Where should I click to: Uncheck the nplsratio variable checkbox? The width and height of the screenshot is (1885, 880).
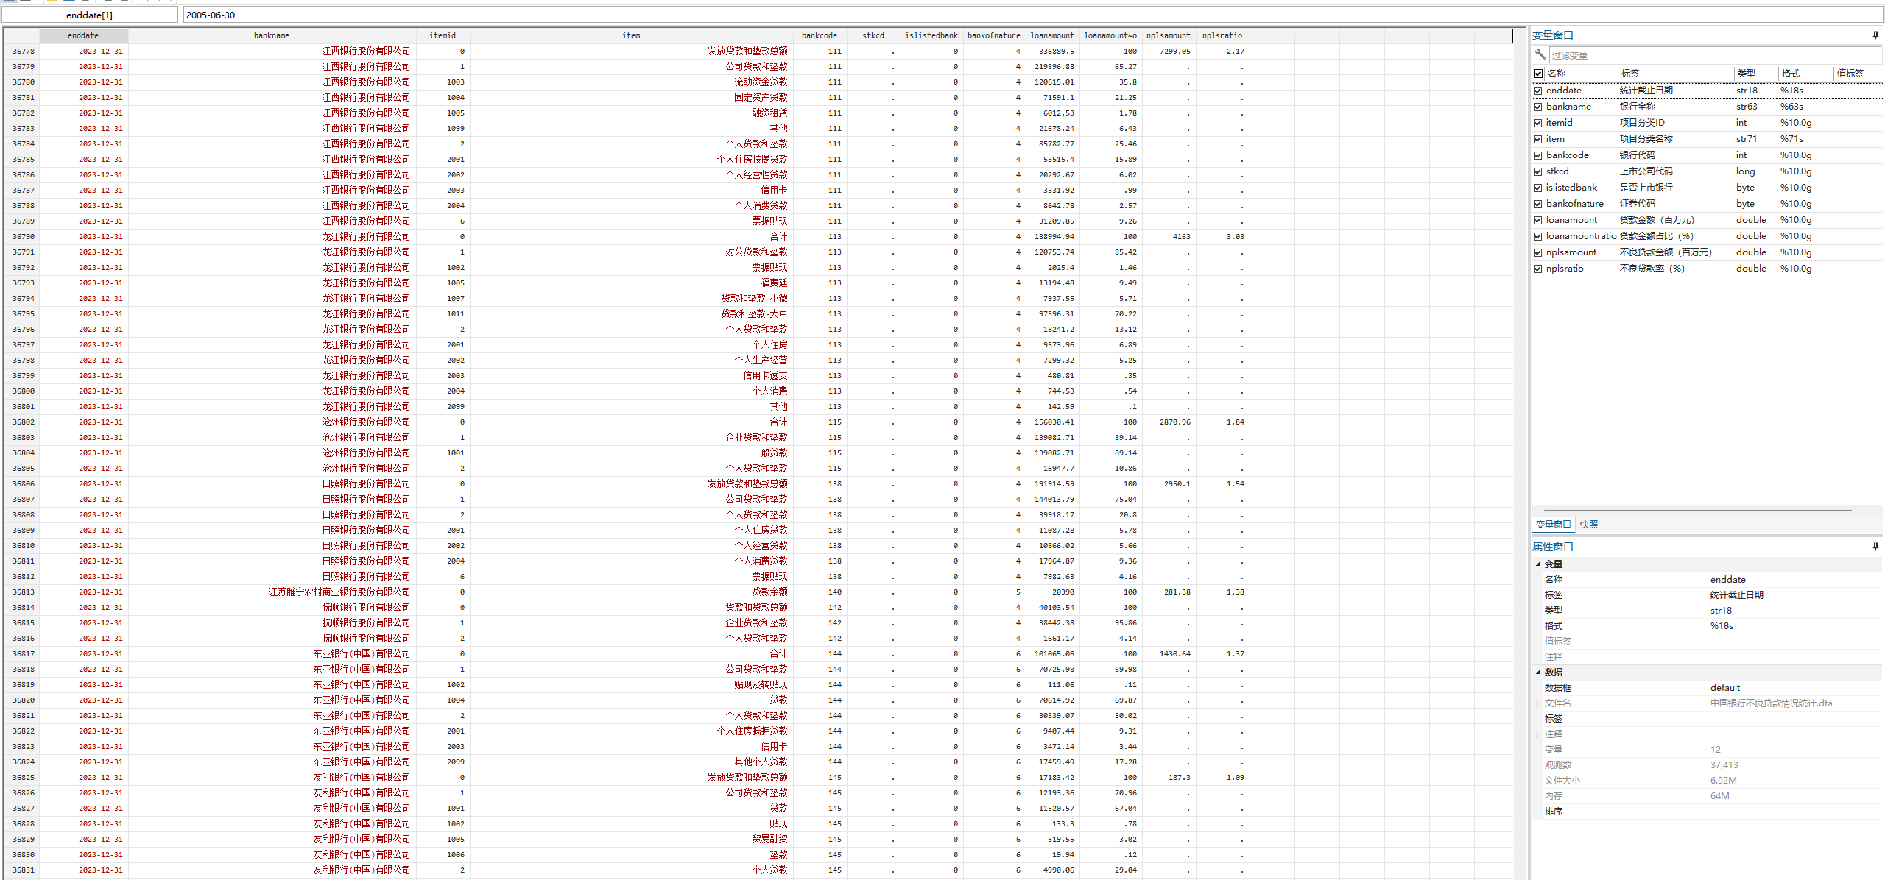point(1537,269)
